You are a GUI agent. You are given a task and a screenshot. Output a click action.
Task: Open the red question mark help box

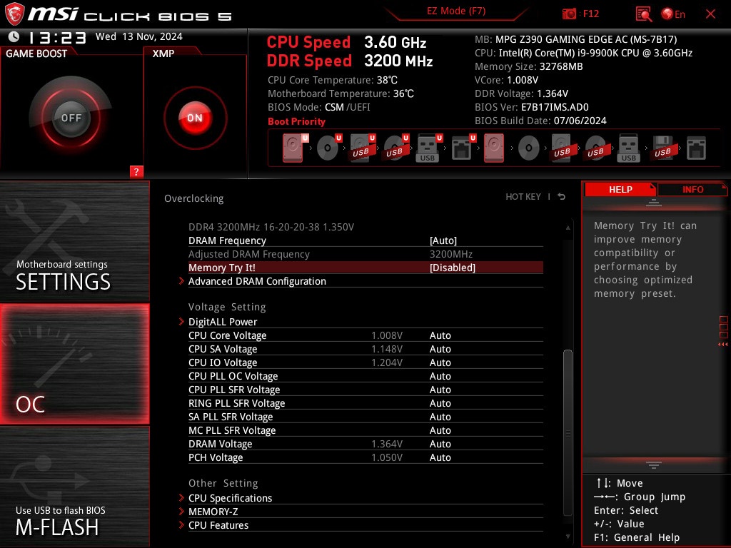(x=136, y=171)
